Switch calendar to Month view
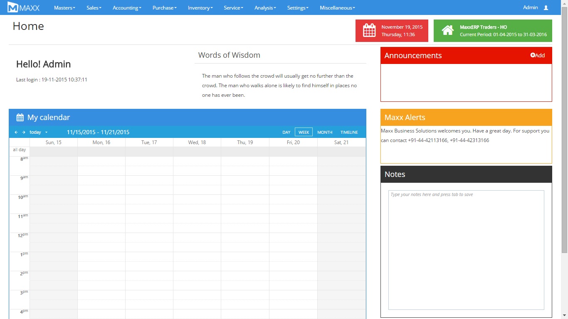The image size is (568, 319). click(324, 133)
